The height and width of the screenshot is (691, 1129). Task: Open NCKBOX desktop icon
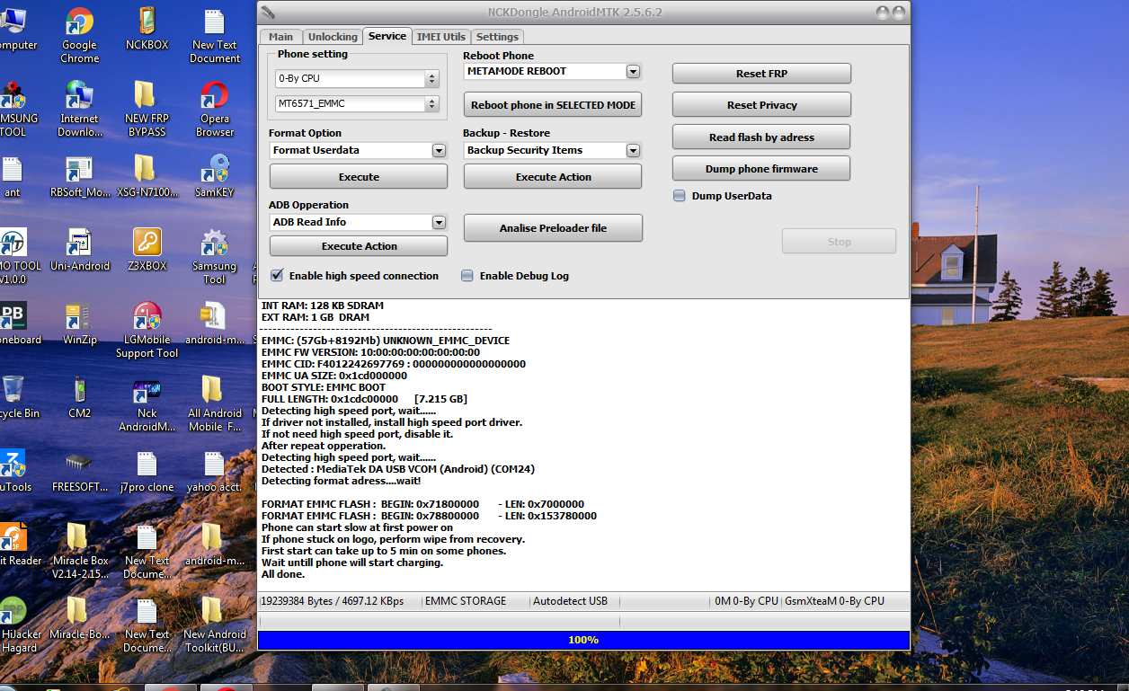click(x=147, y=29)
